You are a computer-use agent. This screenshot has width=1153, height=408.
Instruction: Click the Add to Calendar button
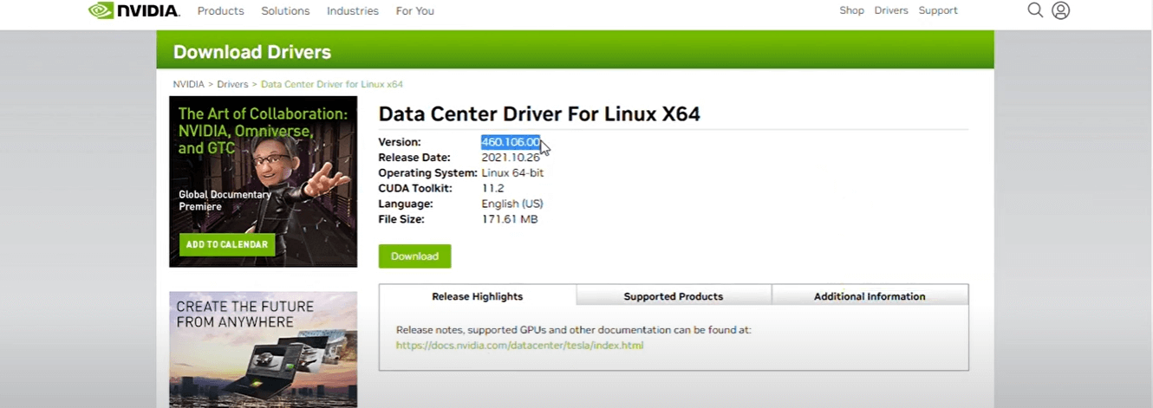tap(226, 244)
